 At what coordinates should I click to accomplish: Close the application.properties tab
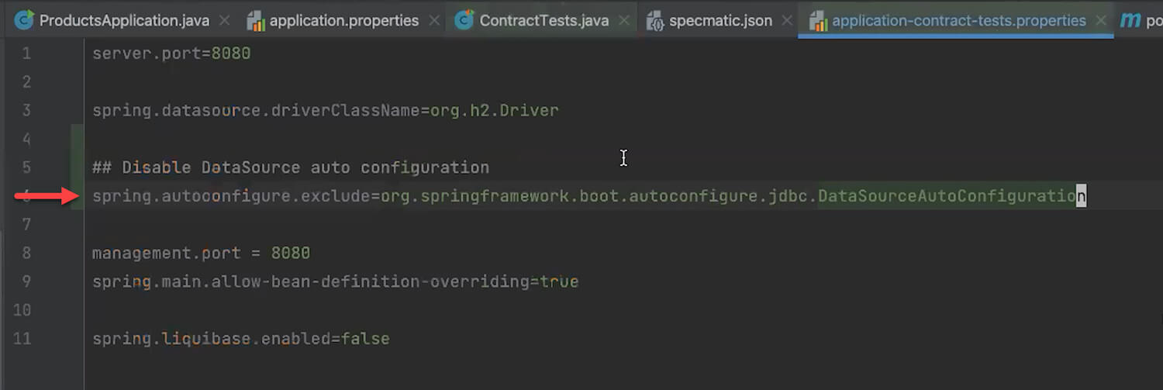click(433, 21)
